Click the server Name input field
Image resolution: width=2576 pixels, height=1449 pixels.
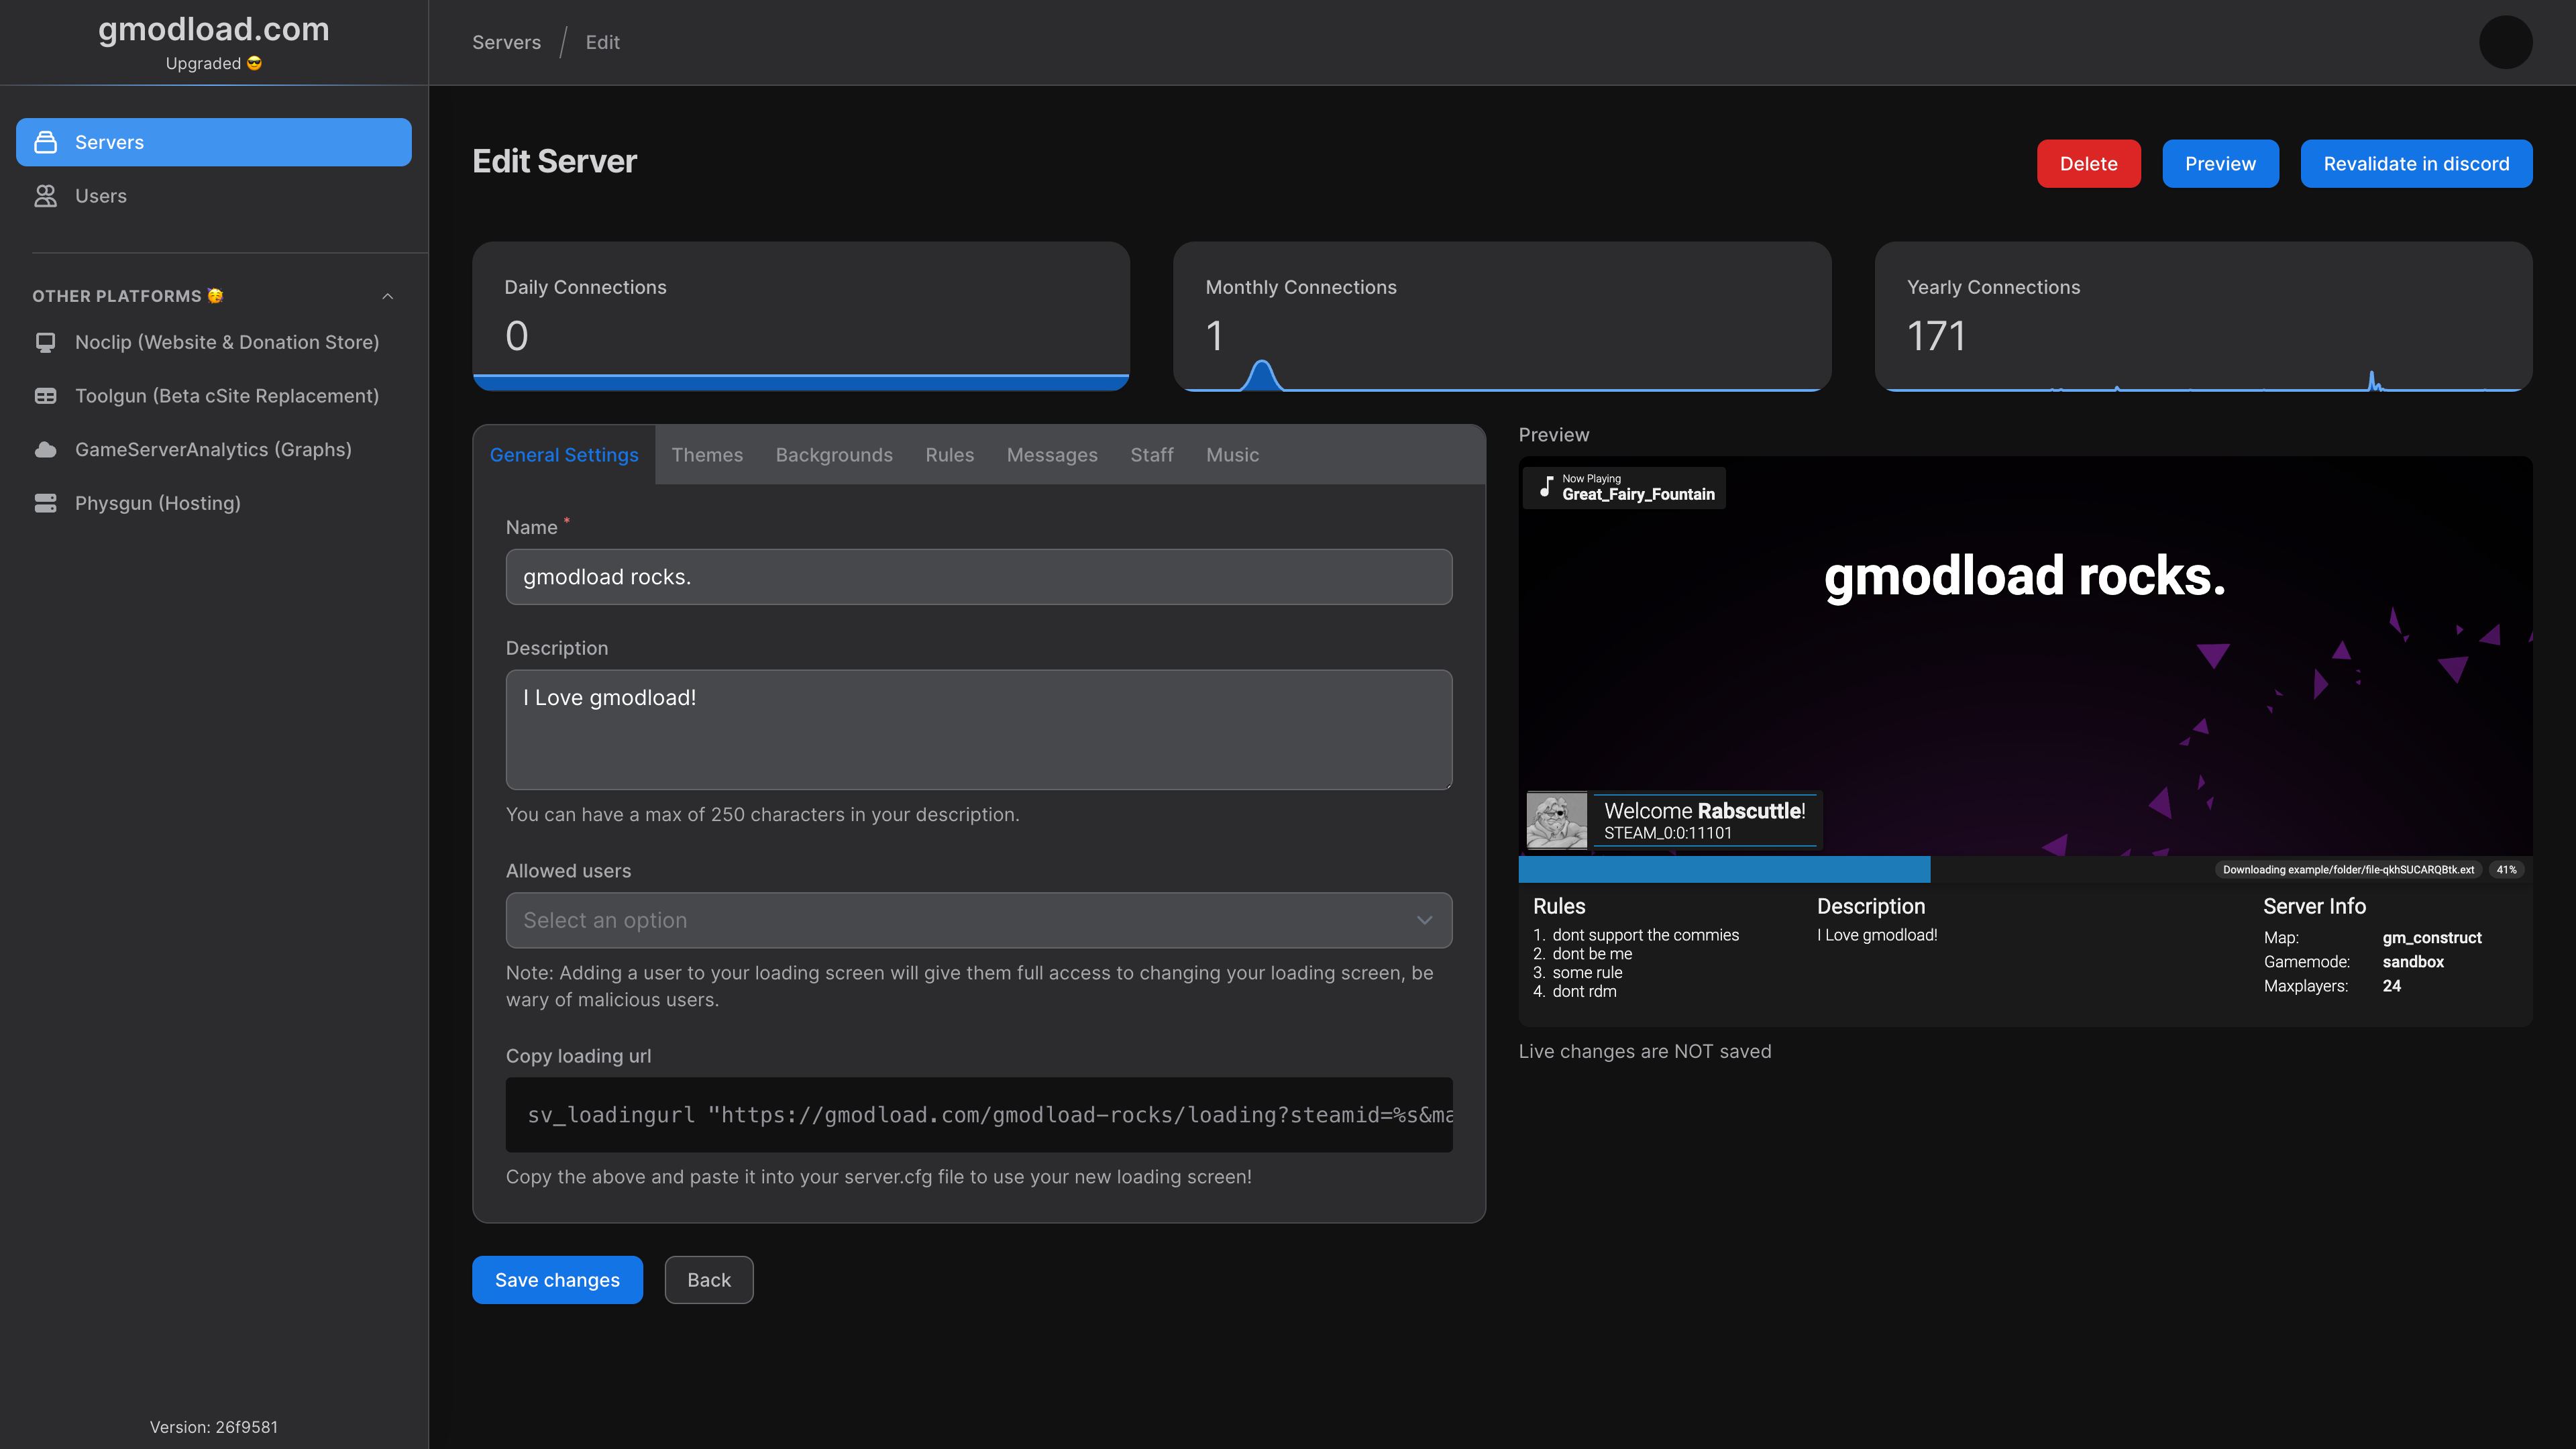click(978, 577)
